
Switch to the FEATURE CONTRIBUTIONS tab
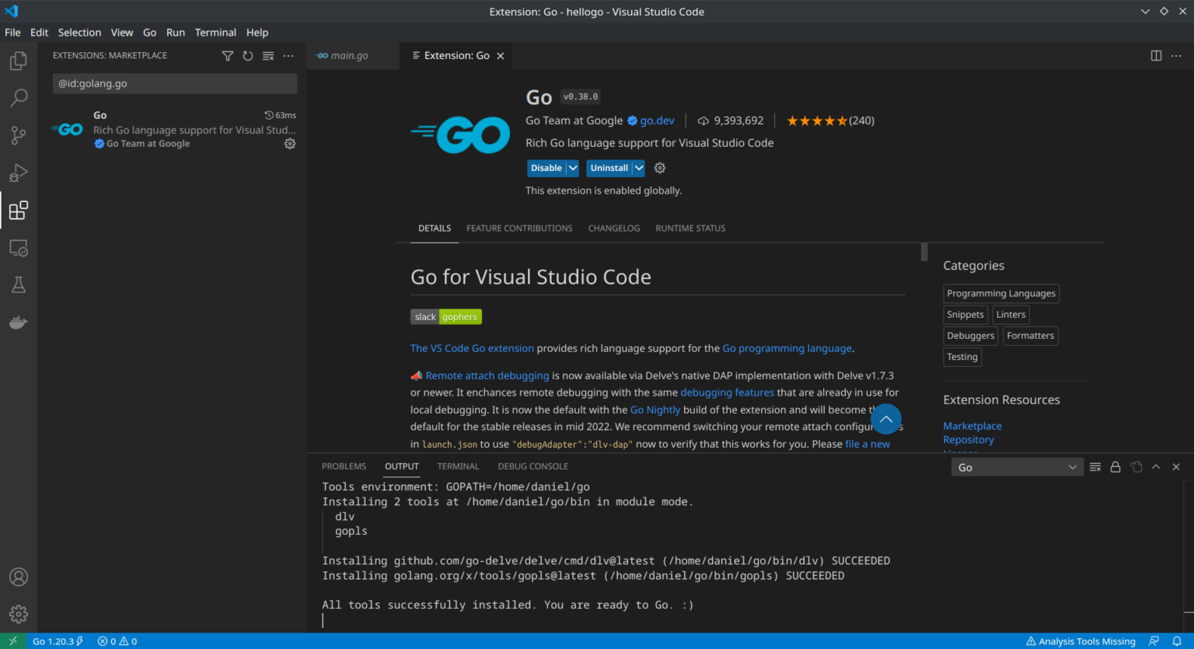coord(518,228)
